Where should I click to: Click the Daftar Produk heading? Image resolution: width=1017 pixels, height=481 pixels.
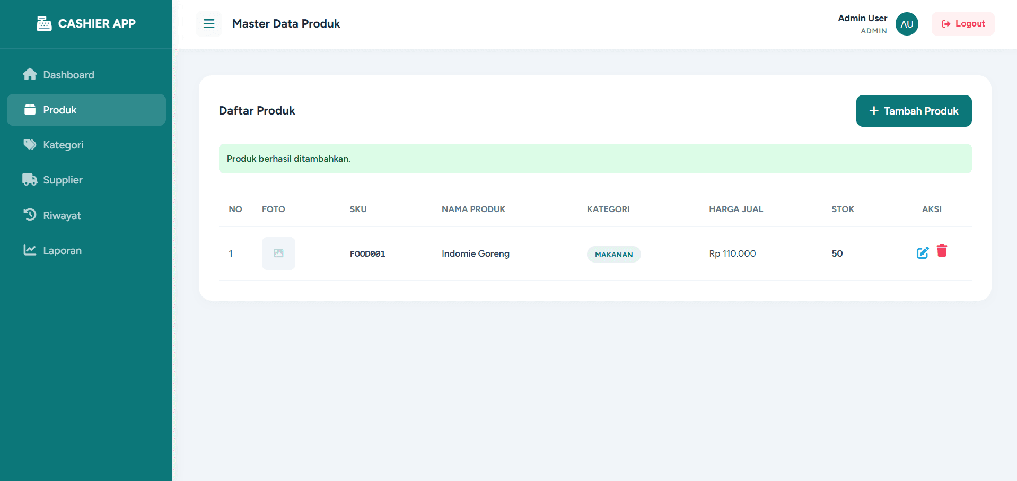tap(257, 110)
